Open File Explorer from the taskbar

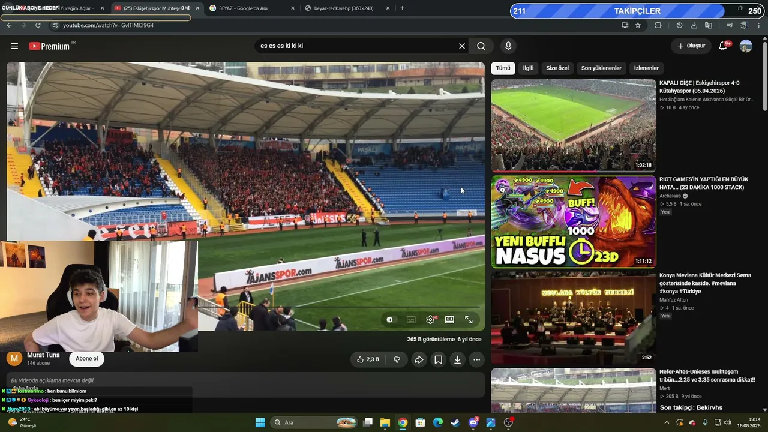(385, 422)
